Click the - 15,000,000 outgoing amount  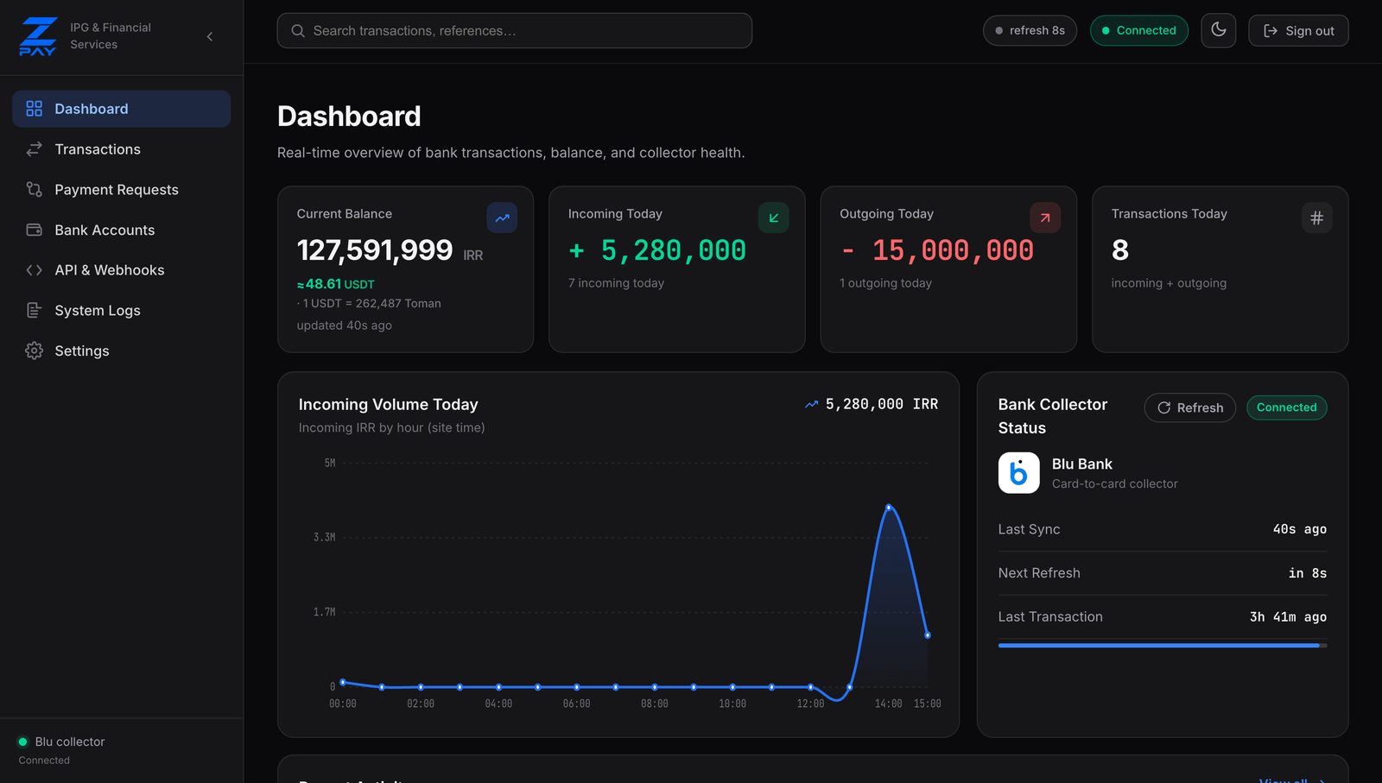tap(936, 251)
